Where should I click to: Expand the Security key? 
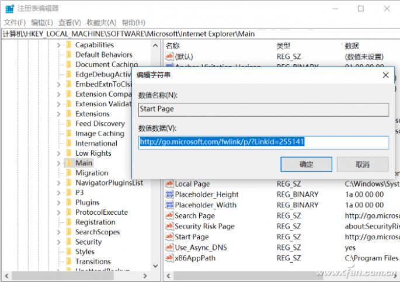(x=58, y=242)
